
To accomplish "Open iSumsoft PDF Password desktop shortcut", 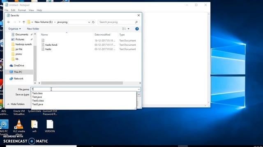I will click(50, 113).
